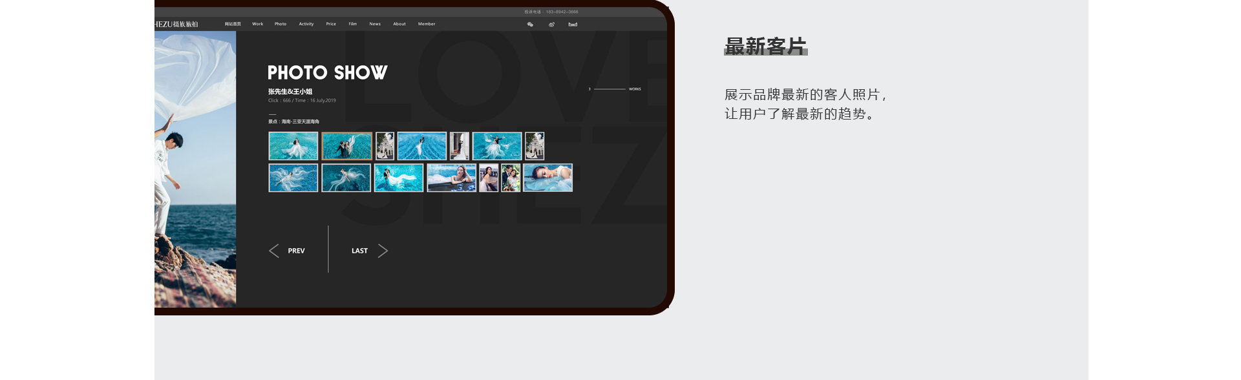Screen dimensions: 1241x380
Task: Go to the Photo navigation item
Action: (280, 24)
